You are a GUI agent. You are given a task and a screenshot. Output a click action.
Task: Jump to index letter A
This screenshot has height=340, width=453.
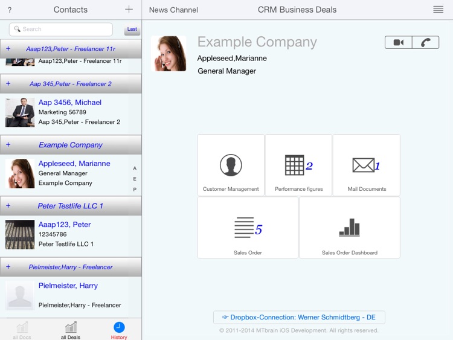point(135,168)
